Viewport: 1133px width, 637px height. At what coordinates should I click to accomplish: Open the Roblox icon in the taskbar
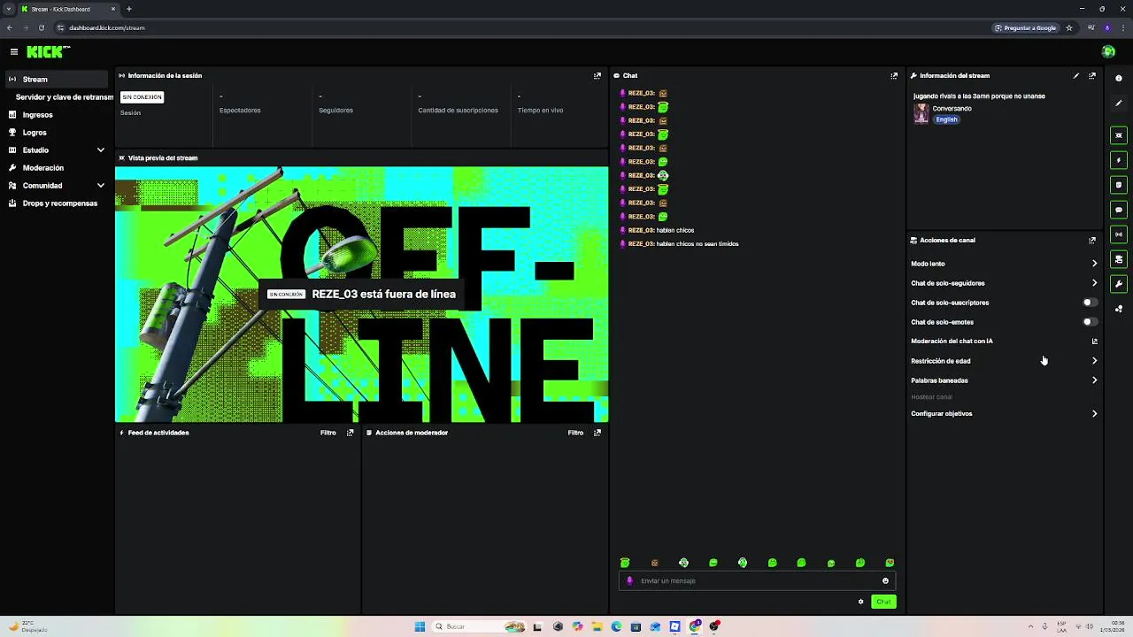(x=674, y=626)
